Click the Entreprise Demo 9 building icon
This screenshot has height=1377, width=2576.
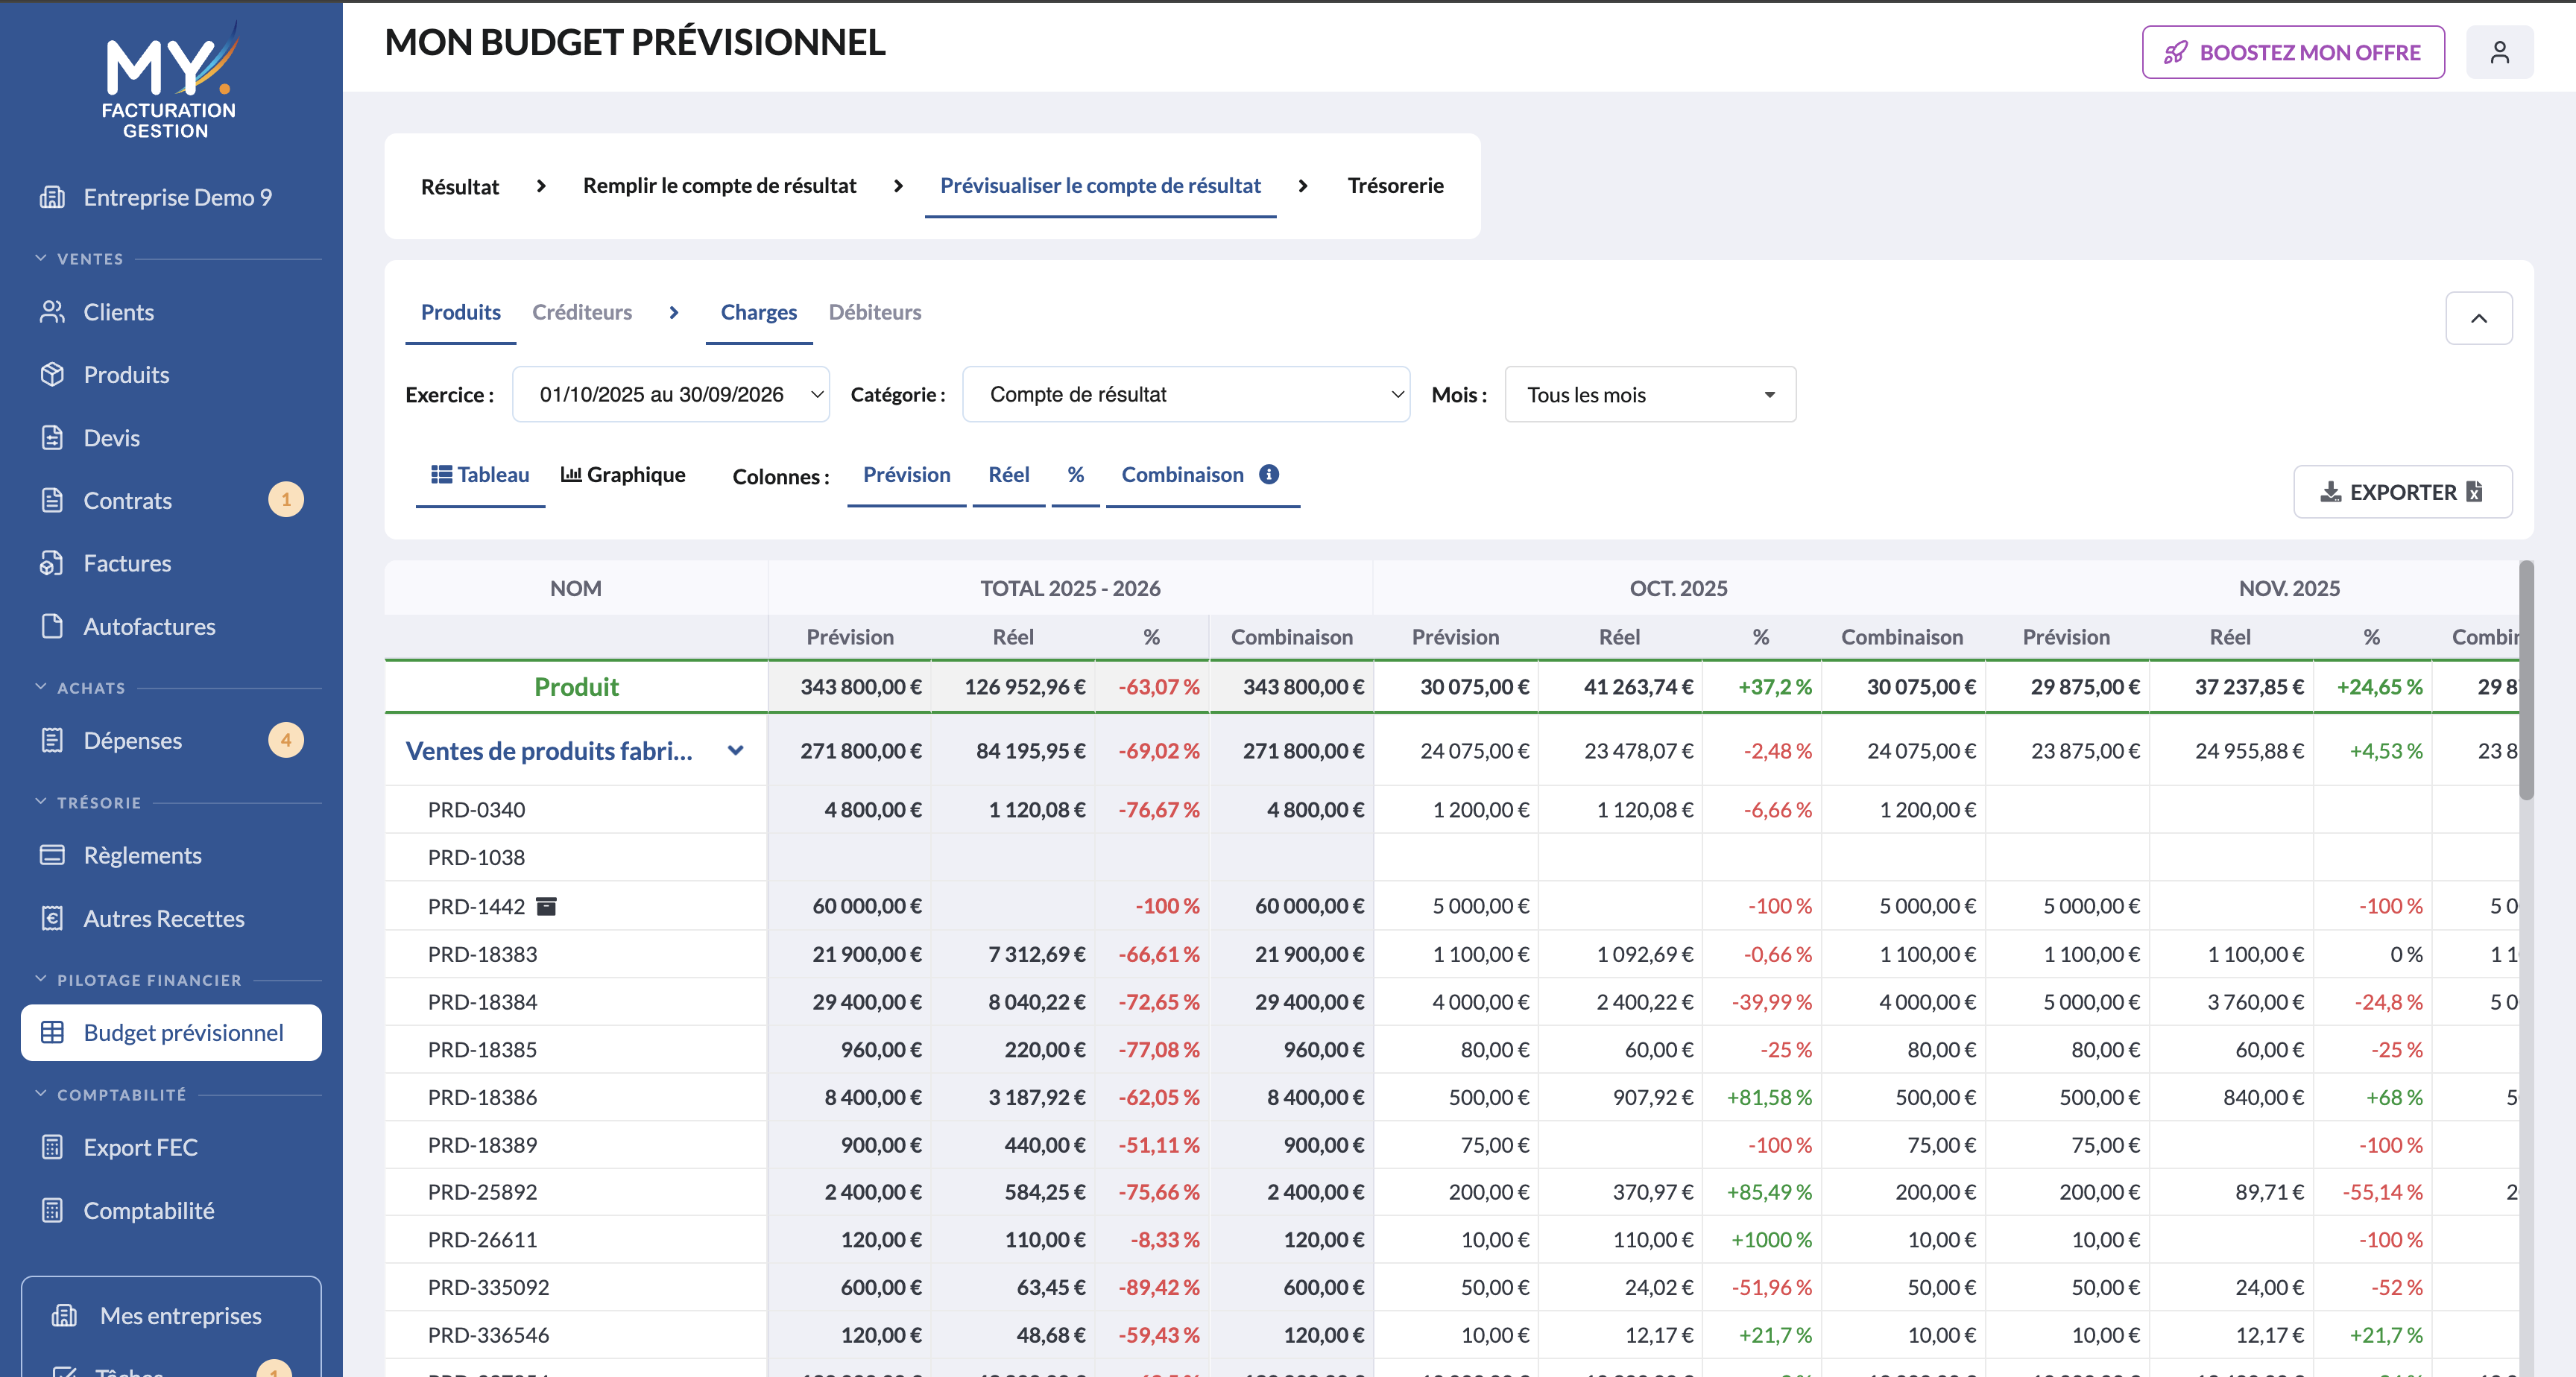pos(52,197)
